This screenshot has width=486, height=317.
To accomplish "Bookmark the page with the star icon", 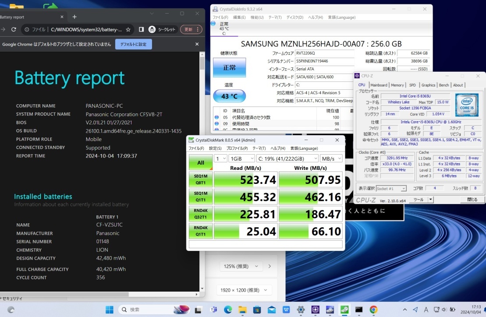I will click(x=128, y=29).
